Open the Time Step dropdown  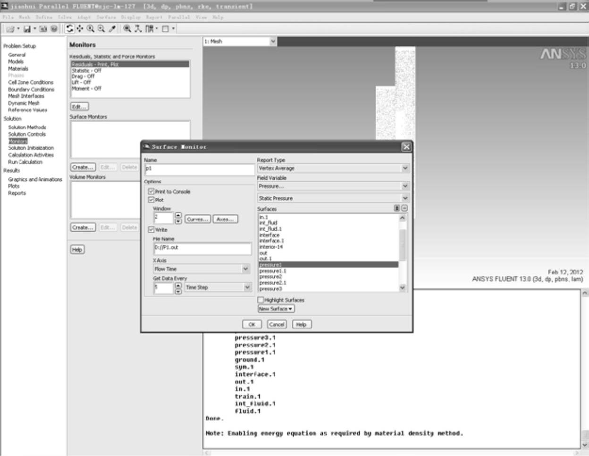coord(218,287)
